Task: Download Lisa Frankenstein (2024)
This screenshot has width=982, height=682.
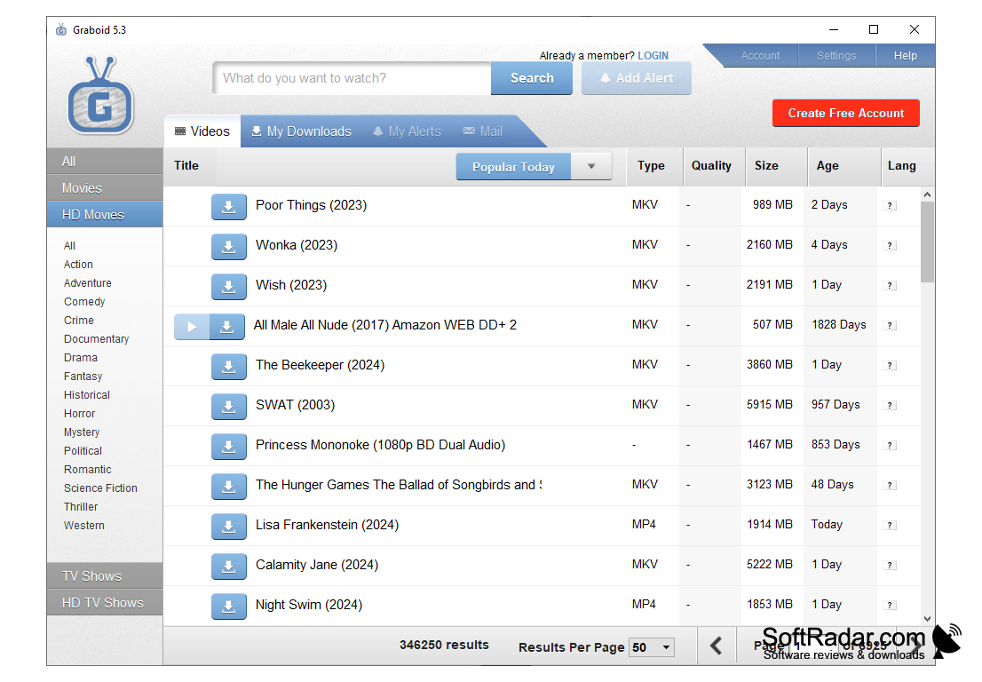Action: coord(229,526)
